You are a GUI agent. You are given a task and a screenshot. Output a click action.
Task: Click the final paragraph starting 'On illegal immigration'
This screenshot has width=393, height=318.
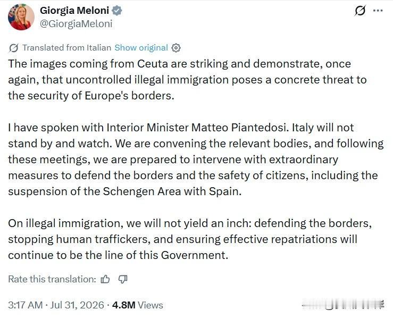(x=190, y=239)
